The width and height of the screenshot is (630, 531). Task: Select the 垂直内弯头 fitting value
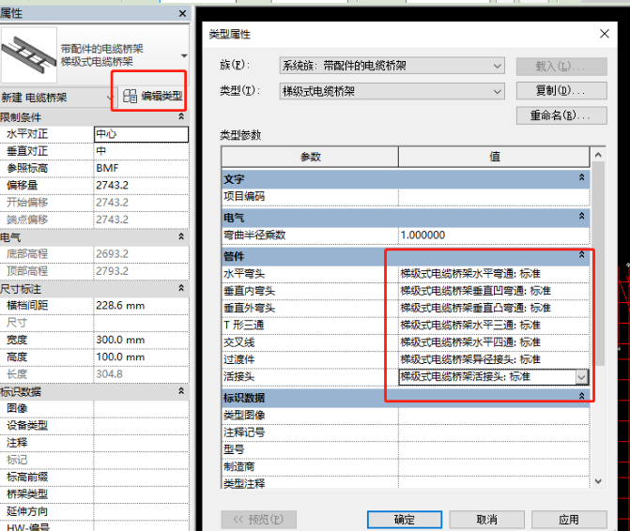494,291
